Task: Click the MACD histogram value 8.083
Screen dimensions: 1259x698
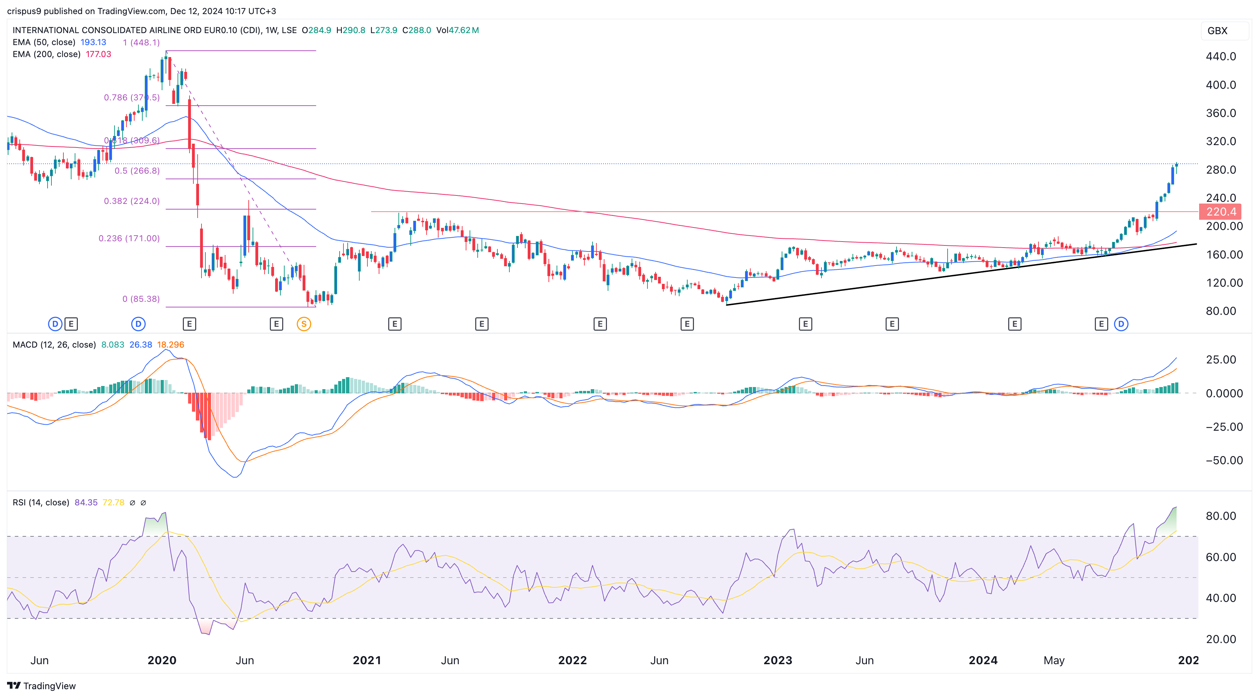Action: pyautogui.click(x=113, y=345)
